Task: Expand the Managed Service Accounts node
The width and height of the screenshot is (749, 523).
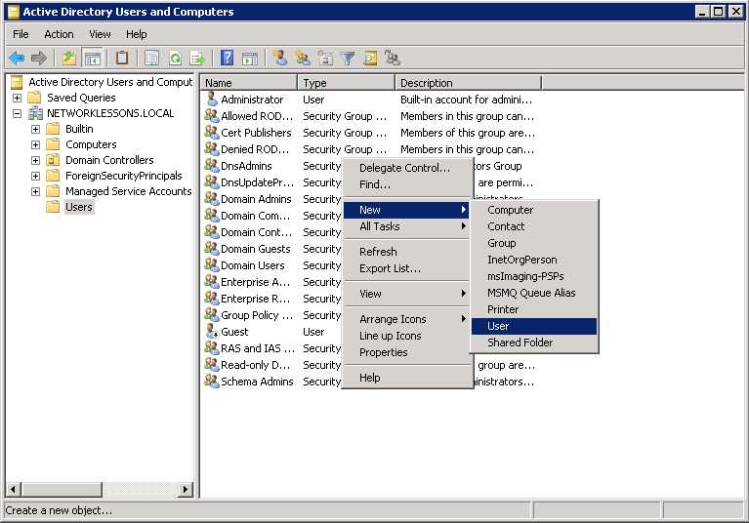Action: pos(35,191)
